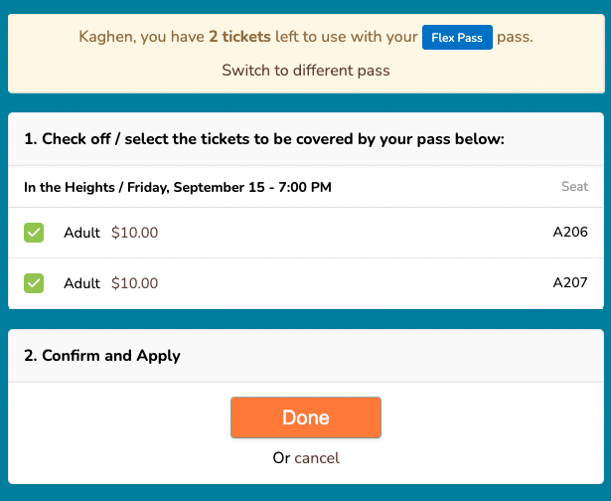This screenshot has width=611, height=501.
Task: Select the second Adult ticket label
Action: [x=81, y=283]
